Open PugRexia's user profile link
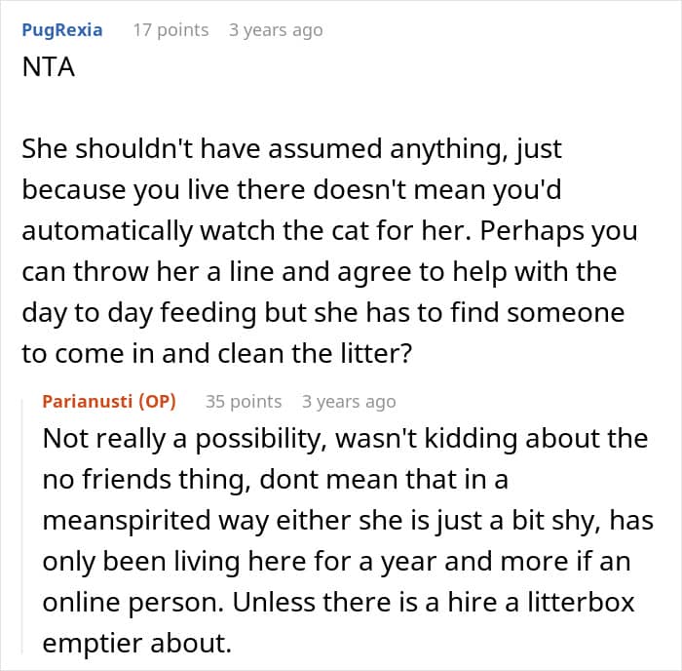Image resolution: width=682 pixels, height=671 pixels. pos(61,30)
